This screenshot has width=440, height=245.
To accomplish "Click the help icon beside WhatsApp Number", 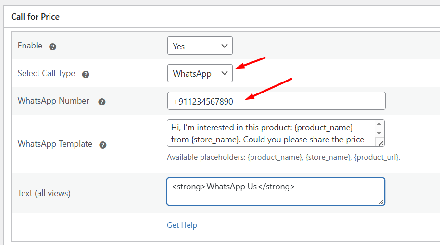I will click(102, 102).
